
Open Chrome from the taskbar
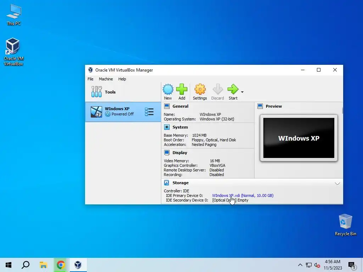tap(61, 265)
